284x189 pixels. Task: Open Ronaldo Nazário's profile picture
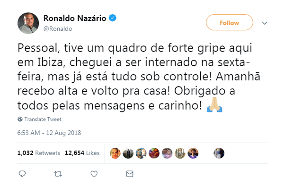pyautogui.click(x=28, y=23)
